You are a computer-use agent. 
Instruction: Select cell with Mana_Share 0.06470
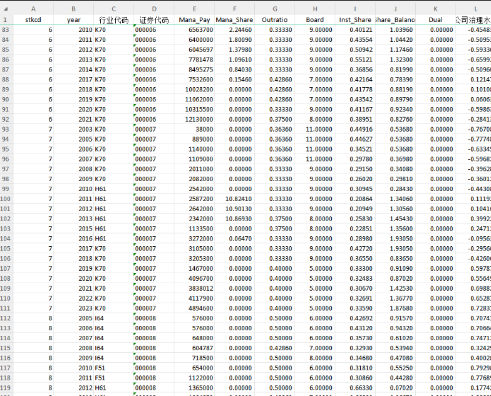click(234, 239)
